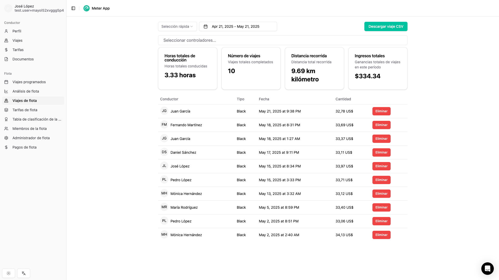The height and width of the screenshot is (280, 499).
Task: Open the language translation icon
Action: 24,273
